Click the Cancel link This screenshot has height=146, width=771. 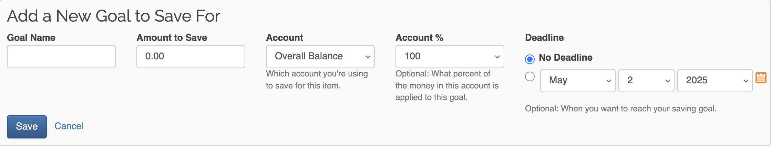pyautogui.click(x=69, y=126)
